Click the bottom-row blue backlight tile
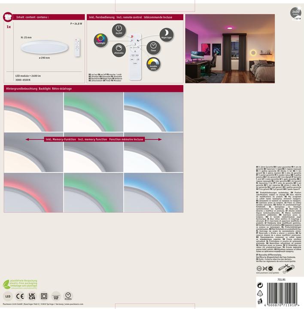This screenshot has width=304, height=309. tap(154, 193)
